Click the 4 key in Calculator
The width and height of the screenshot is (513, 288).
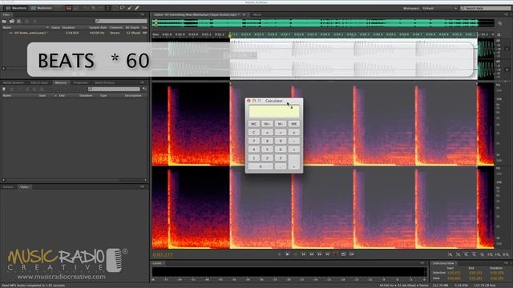click(254, 150)
